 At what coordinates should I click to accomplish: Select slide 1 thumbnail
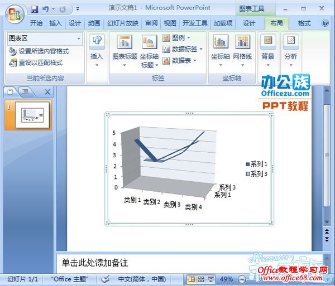[x=32, y=115]
